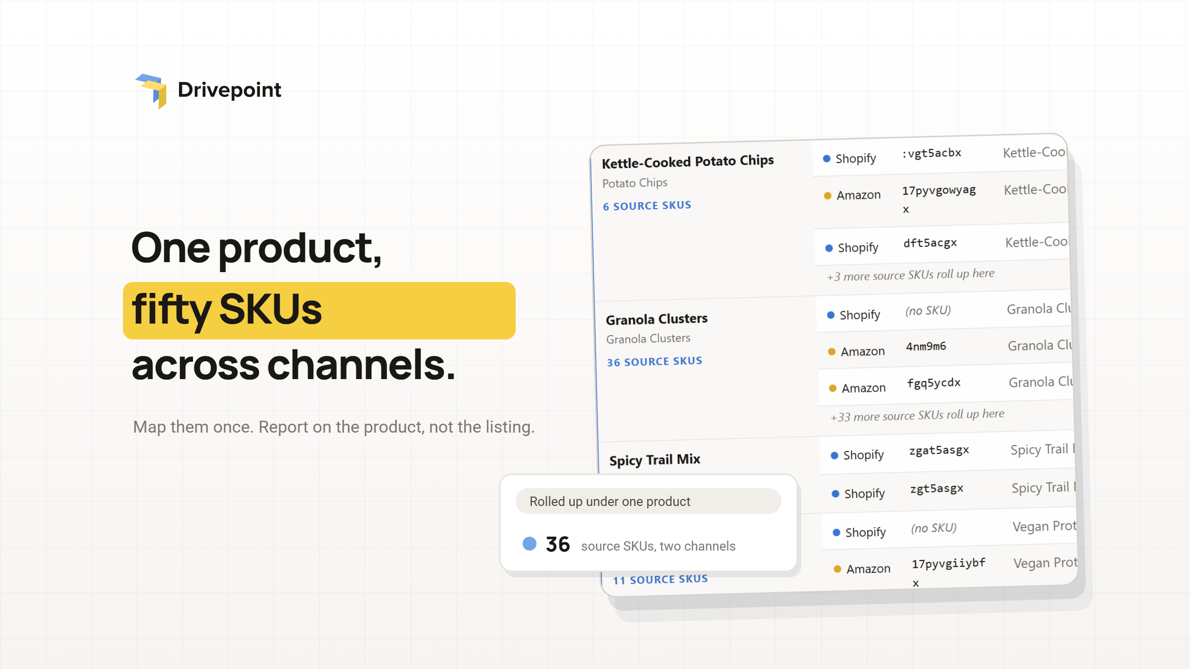Click the Map them once subtitle
The width and height of the screenshot is (1190, 669).
[334, 427]
